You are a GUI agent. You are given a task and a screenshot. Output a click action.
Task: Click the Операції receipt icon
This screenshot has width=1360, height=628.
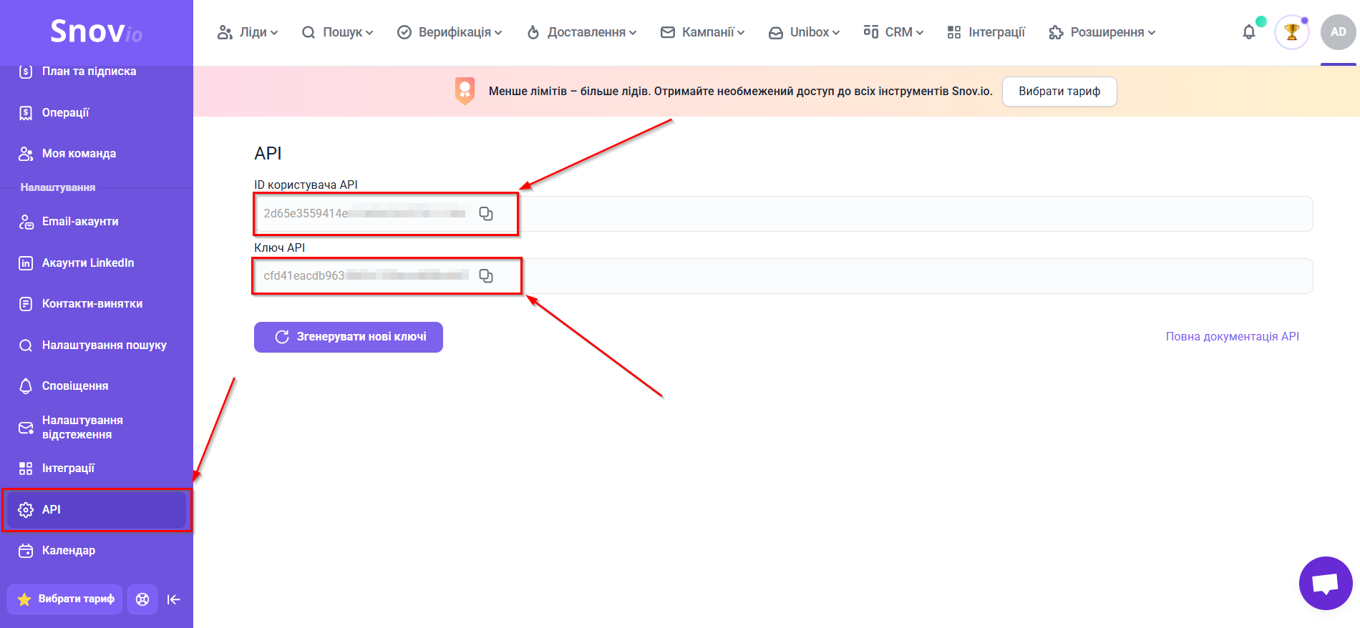click(x=26, y=113)
